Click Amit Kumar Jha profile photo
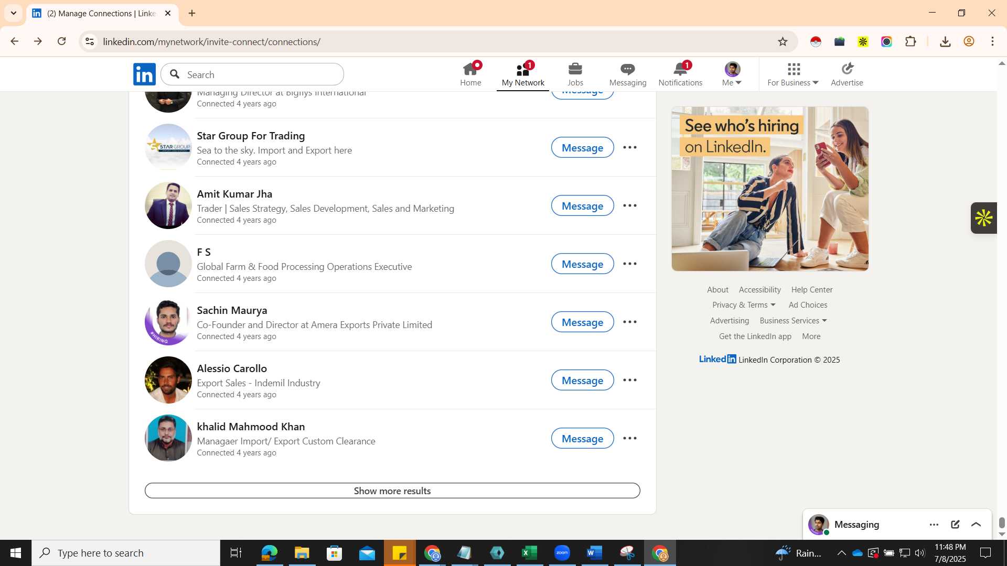The height and width of the screenshot is (566, 1007). pyautogui.click(x=168, y=205)
